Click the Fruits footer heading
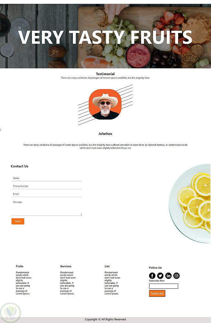The width and height of the screenshot is (211, 323). 20,266
